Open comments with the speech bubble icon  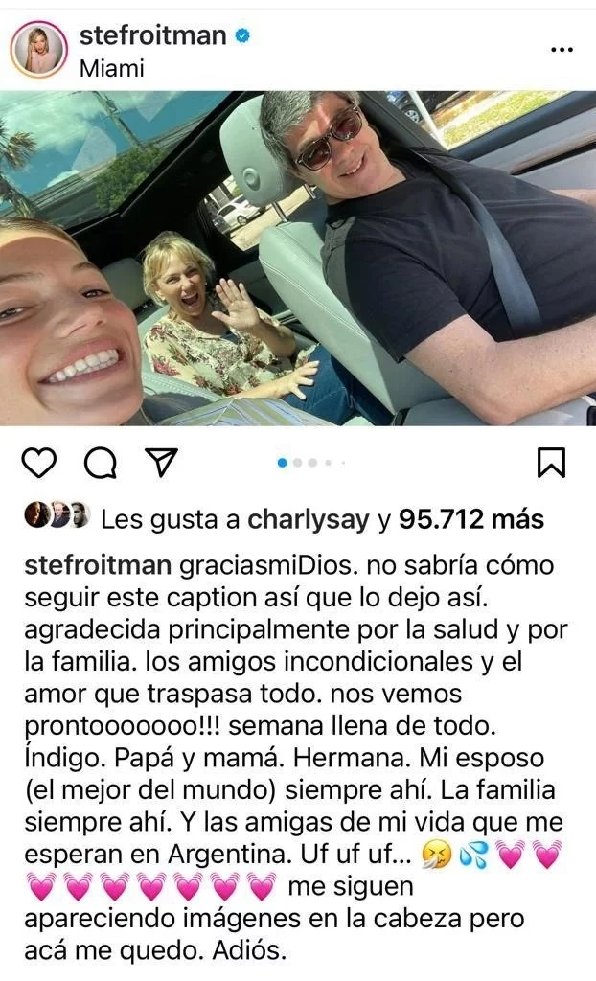(101, 463)
